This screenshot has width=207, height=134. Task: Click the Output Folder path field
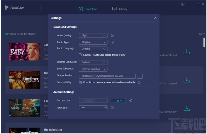tap(107, 76)
